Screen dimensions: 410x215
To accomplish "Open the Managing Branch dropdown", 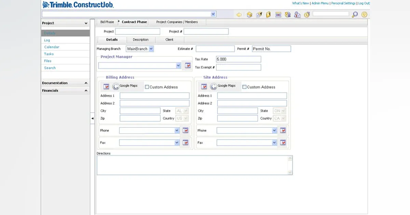I will pyautogui.click(x=151, y=49).
